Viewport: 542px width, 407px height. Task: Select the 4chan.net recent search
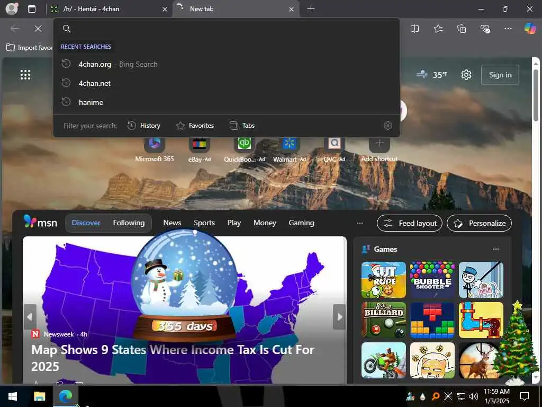pyautogui.click(x=227, y=83)
